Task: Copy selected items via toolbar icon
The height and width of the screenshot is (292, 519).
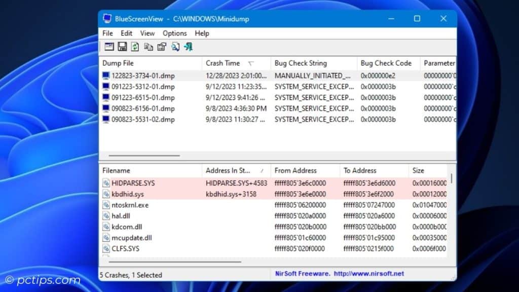Action: point(149,47)
